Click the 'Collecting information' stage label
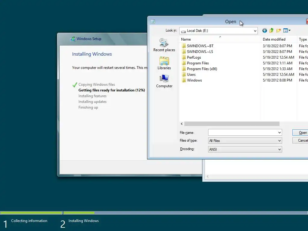The height and width of the screenshot is (231, 308). pos(29,221)
